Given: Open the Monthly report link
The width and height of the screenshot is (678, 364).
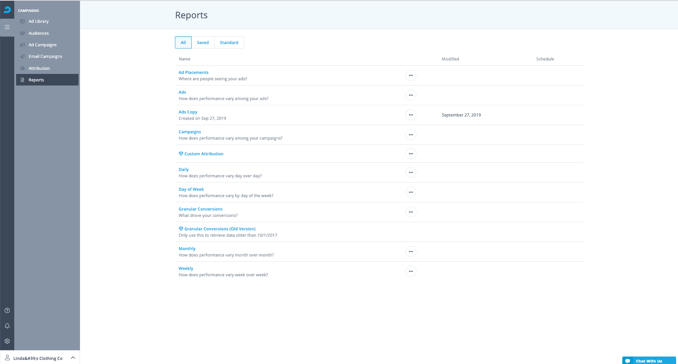Looking at the screenshot, I should 187,249.
